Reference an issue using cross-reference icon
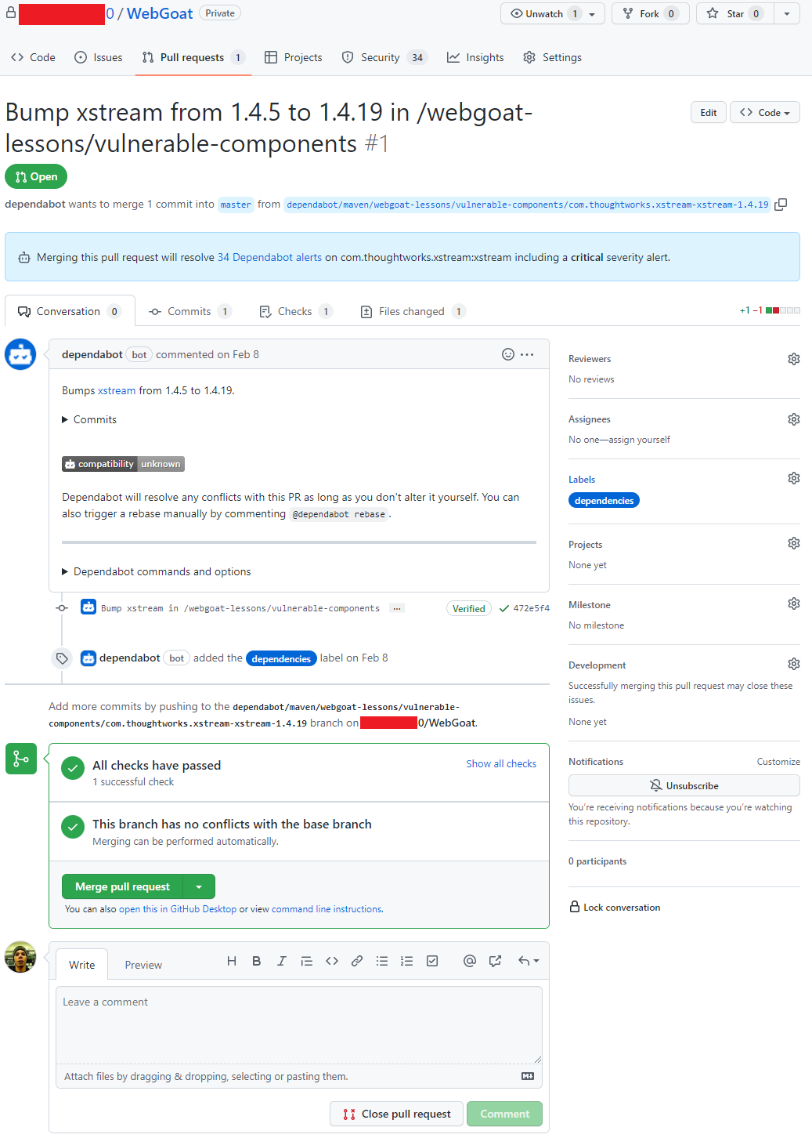The image size is (812, 1138). [x=495, y=961]
